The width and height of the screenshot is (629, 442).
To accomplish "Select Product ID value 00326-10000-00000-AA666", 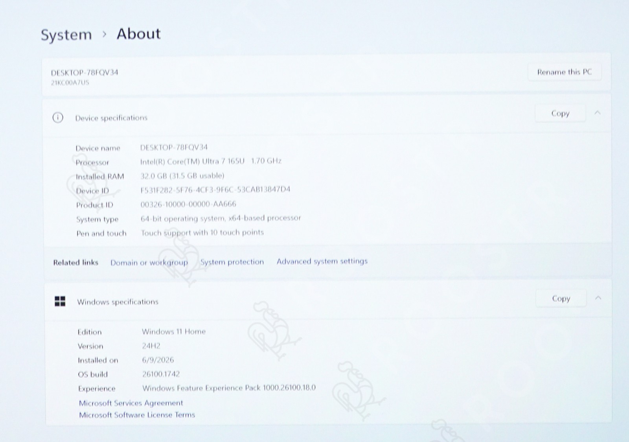I will (x=188, y=204).
